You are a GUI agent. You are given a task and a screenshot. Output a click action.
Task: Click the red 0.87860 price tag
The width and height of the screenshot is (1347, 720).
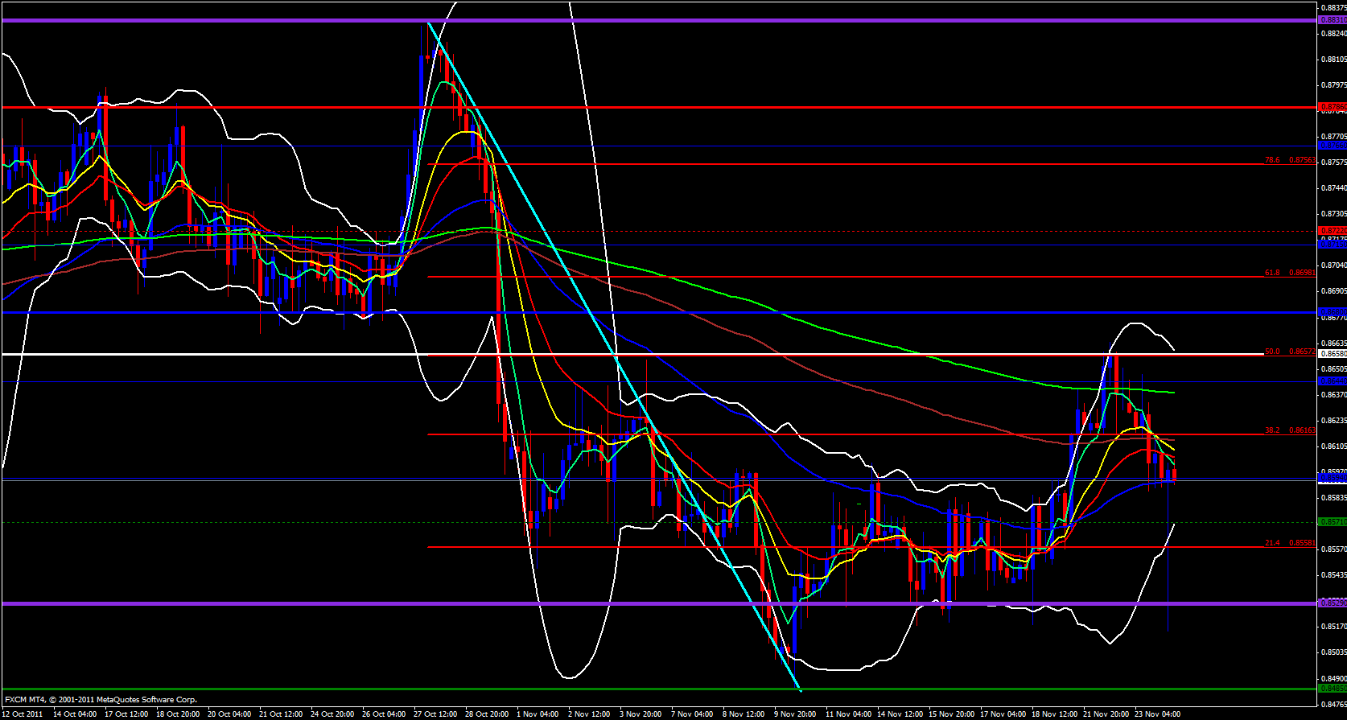1332,106
